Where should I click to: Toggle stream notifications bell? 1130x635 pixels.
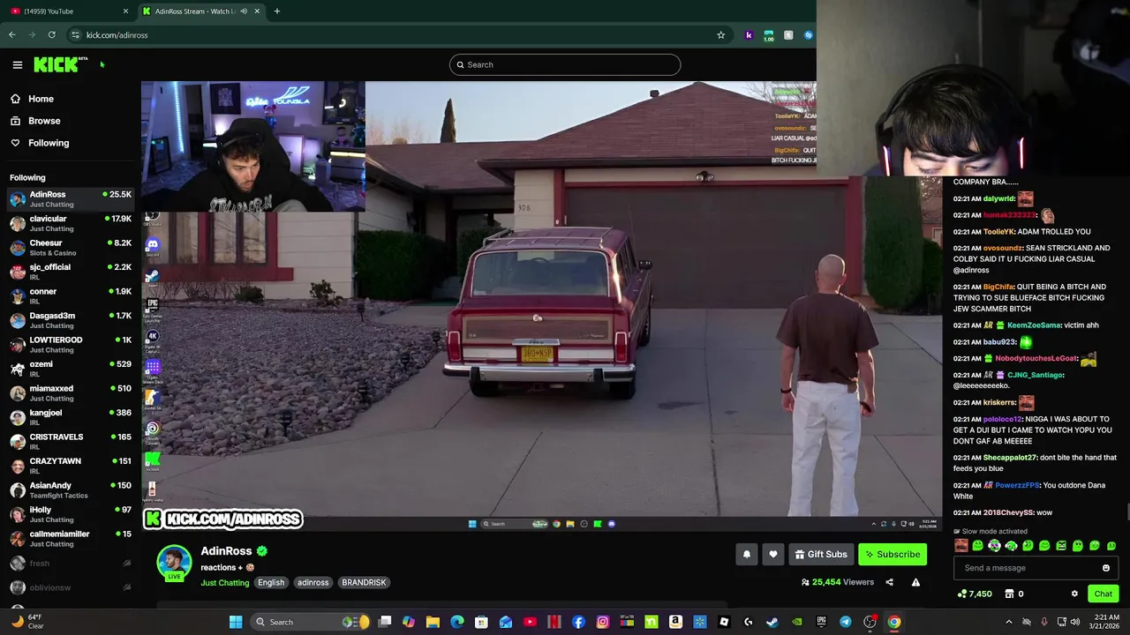(747, 554)
